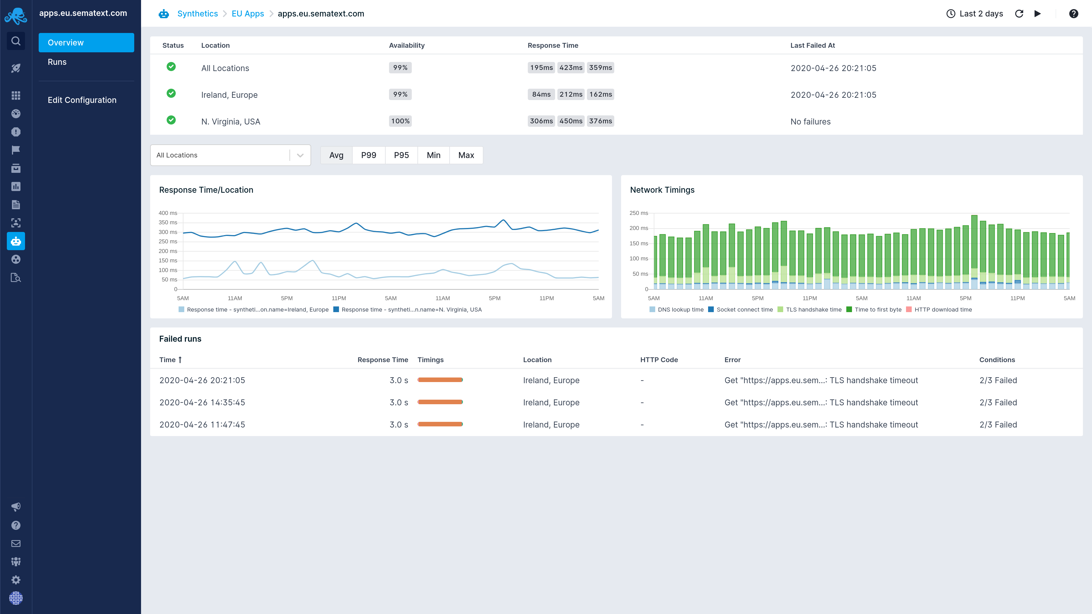
Task: Toggle the Min response time view
Action: (433, 154)
